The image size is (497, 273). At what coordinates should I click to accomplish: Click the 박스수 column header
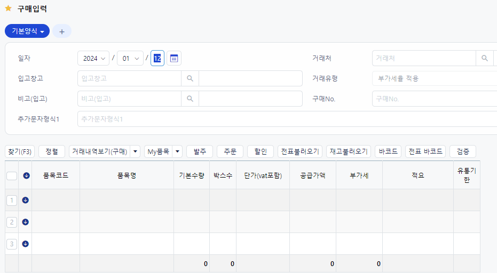223,175
